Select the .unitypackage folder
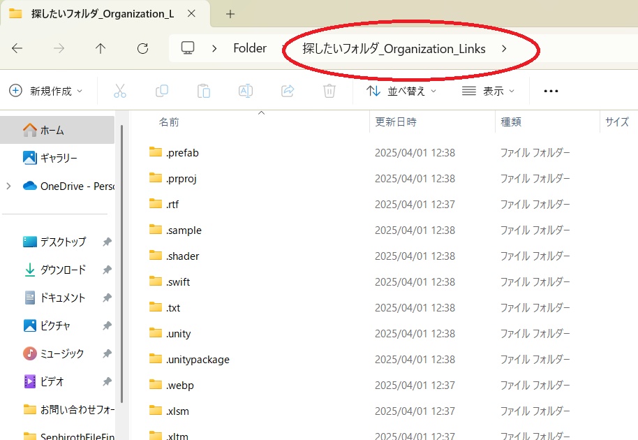 coord(196,359)
